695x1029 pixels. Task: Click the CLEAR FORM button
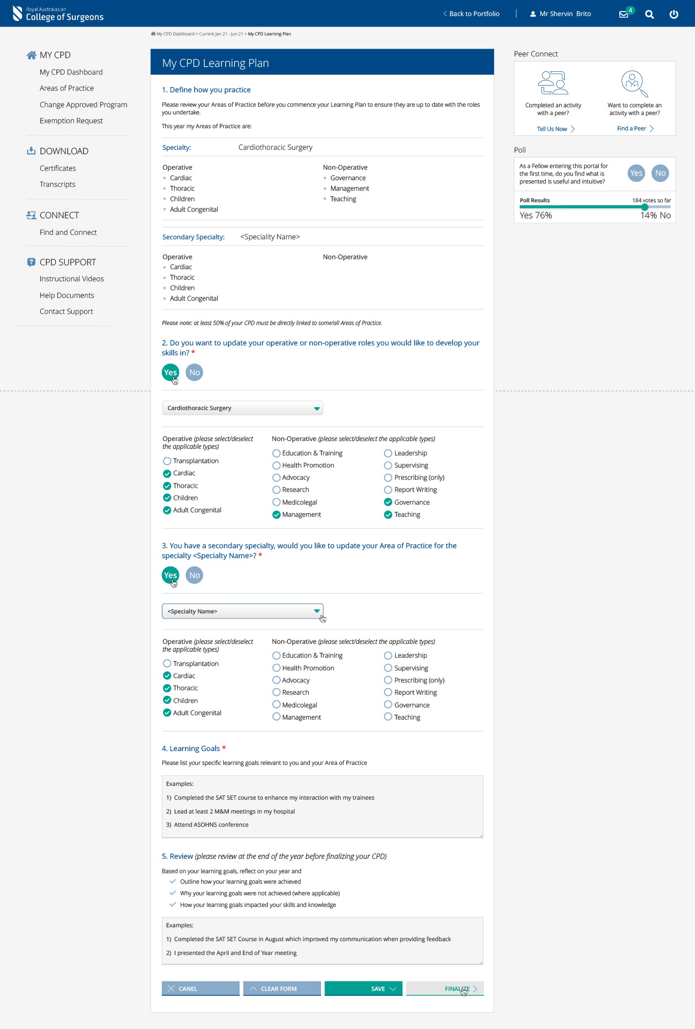click(x=282, y=989)
